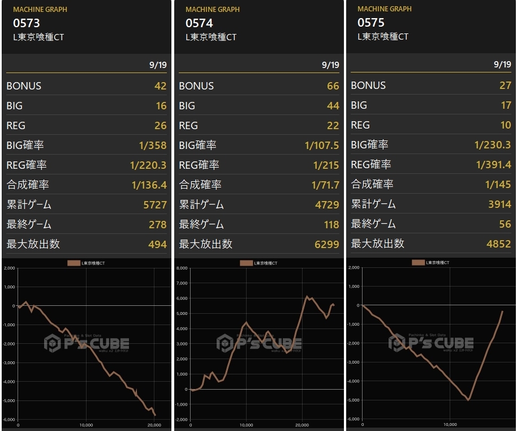
Task: Click the P's CUBE logo icon in 0574's graph
Action: 225,343
